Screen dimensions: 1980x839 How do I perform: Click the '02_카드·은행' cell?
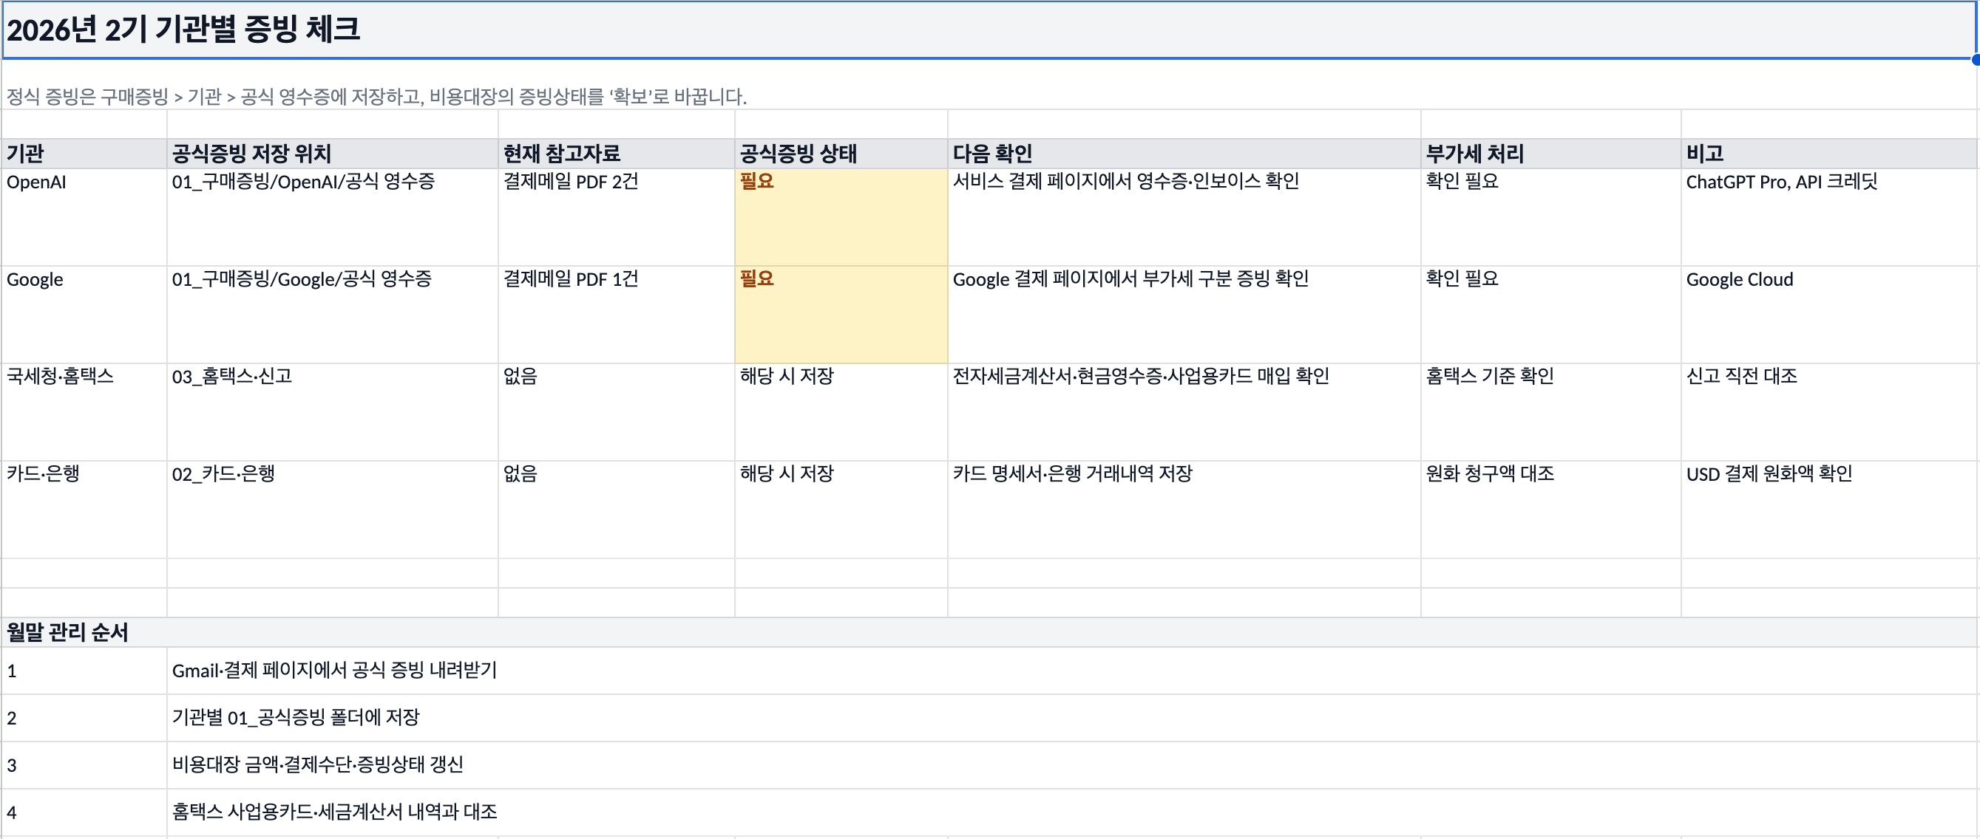332,510
